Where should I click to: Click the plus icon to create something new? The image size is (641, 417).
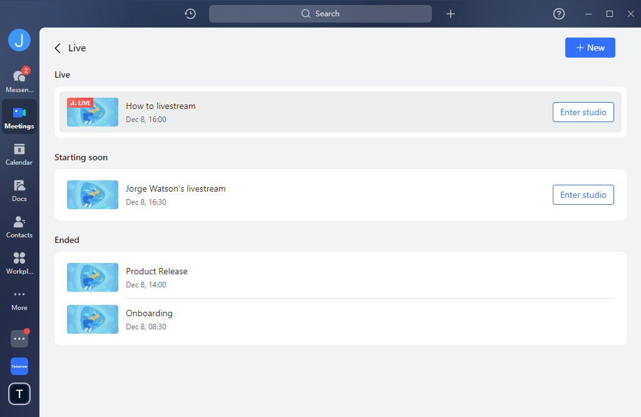click(451, 13)
